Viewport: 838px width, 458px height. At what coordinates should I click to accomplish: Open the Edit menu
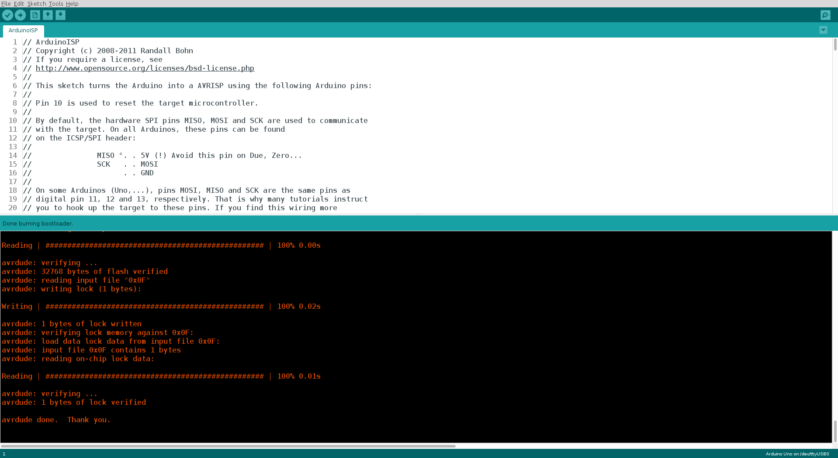19,3
